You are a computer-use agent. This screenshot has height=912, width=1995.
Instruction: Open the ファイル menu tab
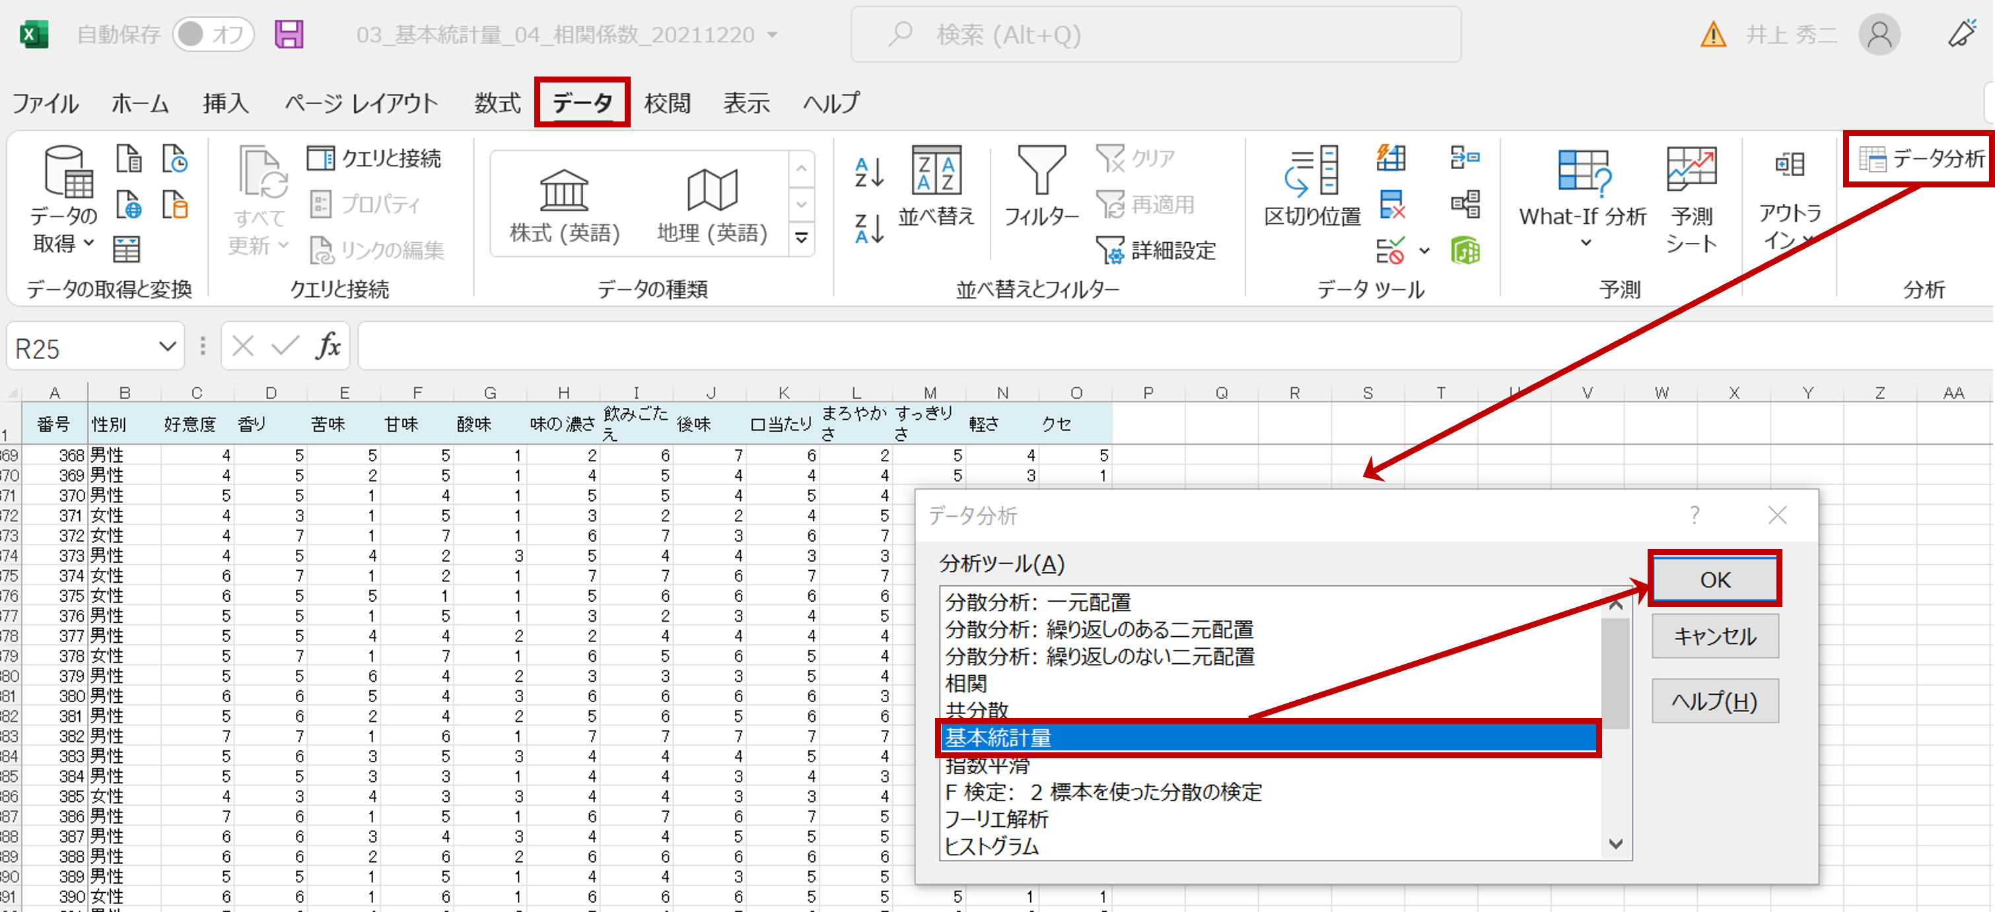pos(45,103)
